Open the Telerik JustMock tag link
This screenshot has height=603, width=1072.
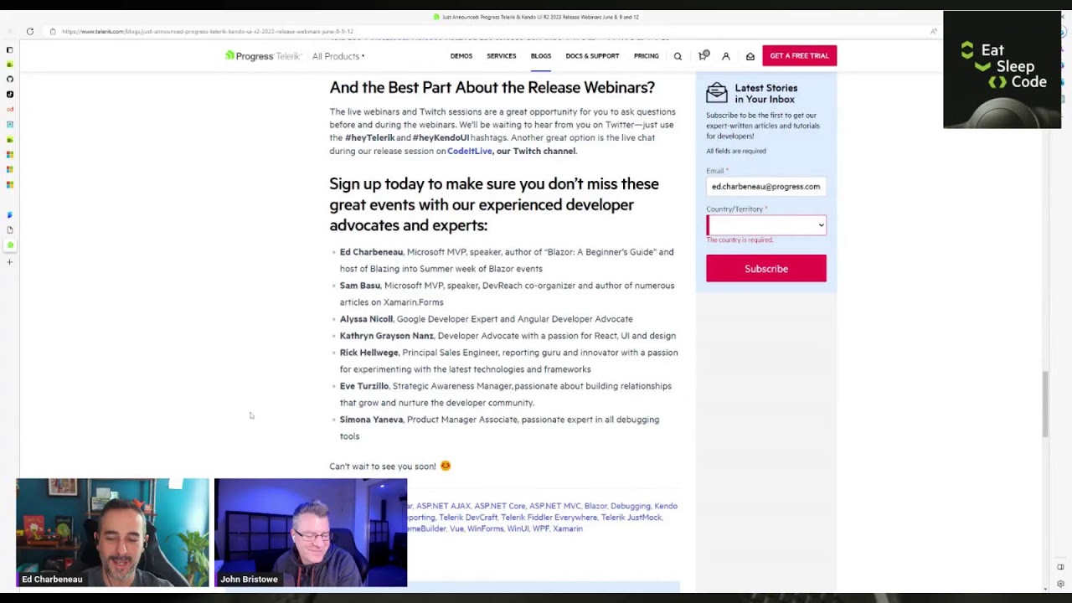tap(631, 518)
